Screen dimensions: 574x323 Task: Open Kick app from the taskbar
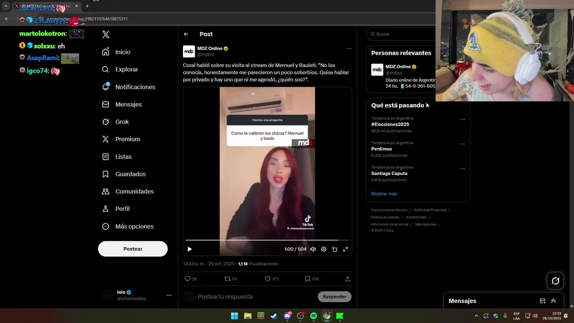pos(340,316)
